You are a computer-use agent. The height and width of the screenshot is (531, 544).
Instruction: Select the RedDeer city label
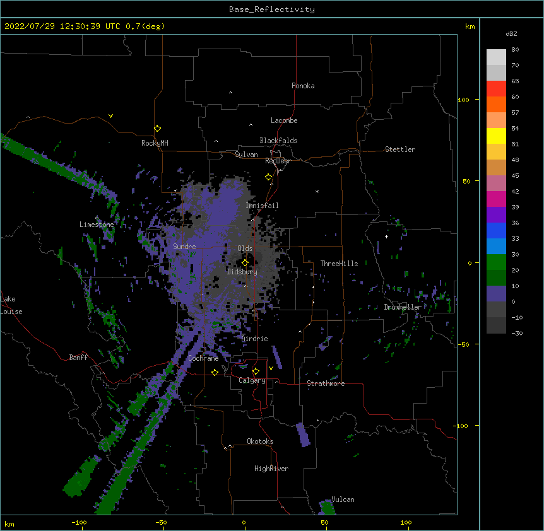point(278,161)
